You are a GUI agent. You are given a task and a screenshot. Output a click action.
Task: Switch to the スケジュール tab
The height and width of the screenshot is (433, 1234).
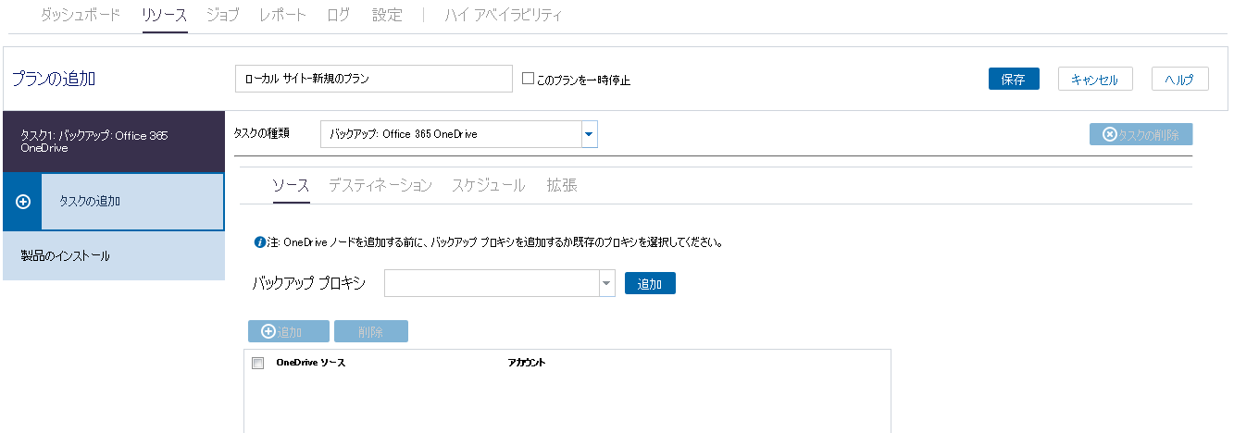489,185
